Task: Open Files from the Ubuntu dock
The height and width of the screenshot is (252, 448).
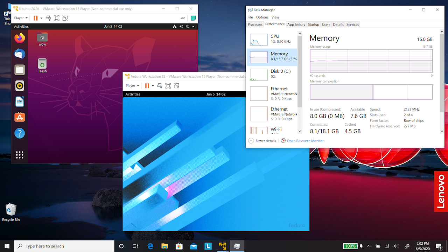Action: [x=20, y=70]
